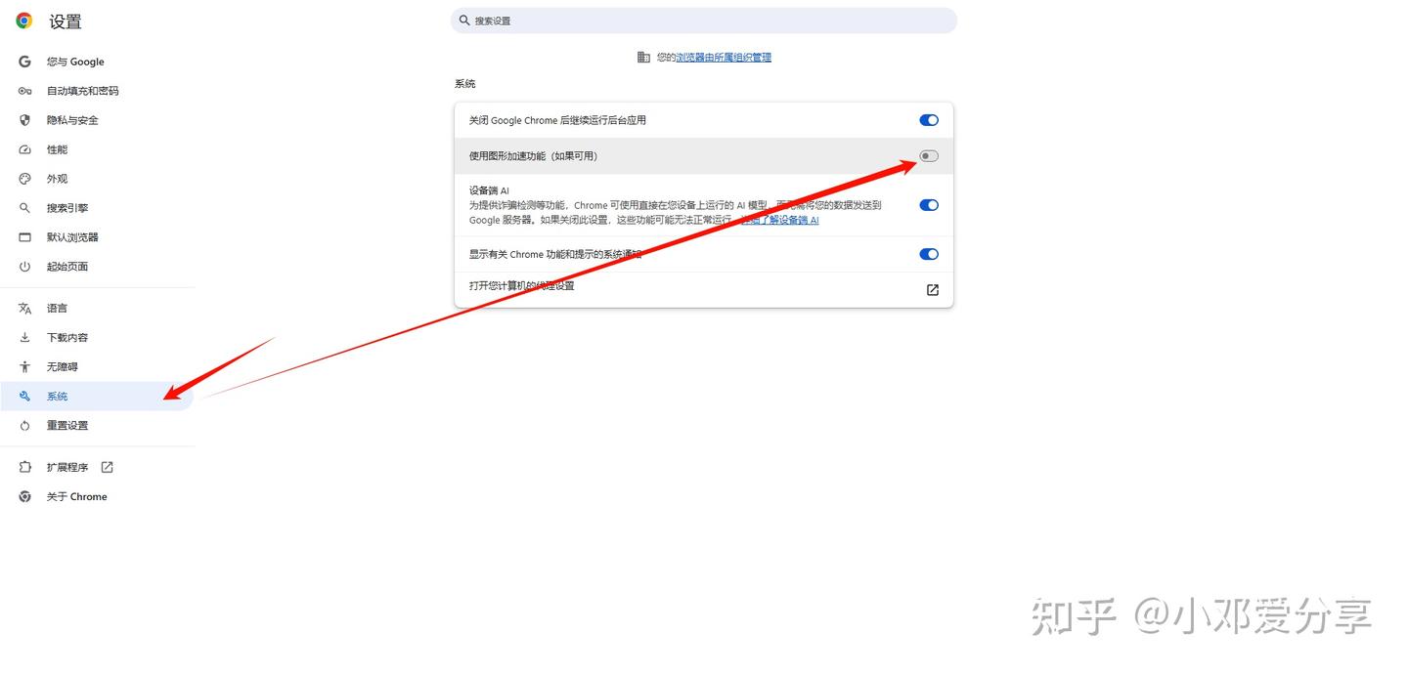Viewport: 1408px width, 673px height.
Task: Click the organization building icon
Action: pyautogui.click(x=643, y=57)
